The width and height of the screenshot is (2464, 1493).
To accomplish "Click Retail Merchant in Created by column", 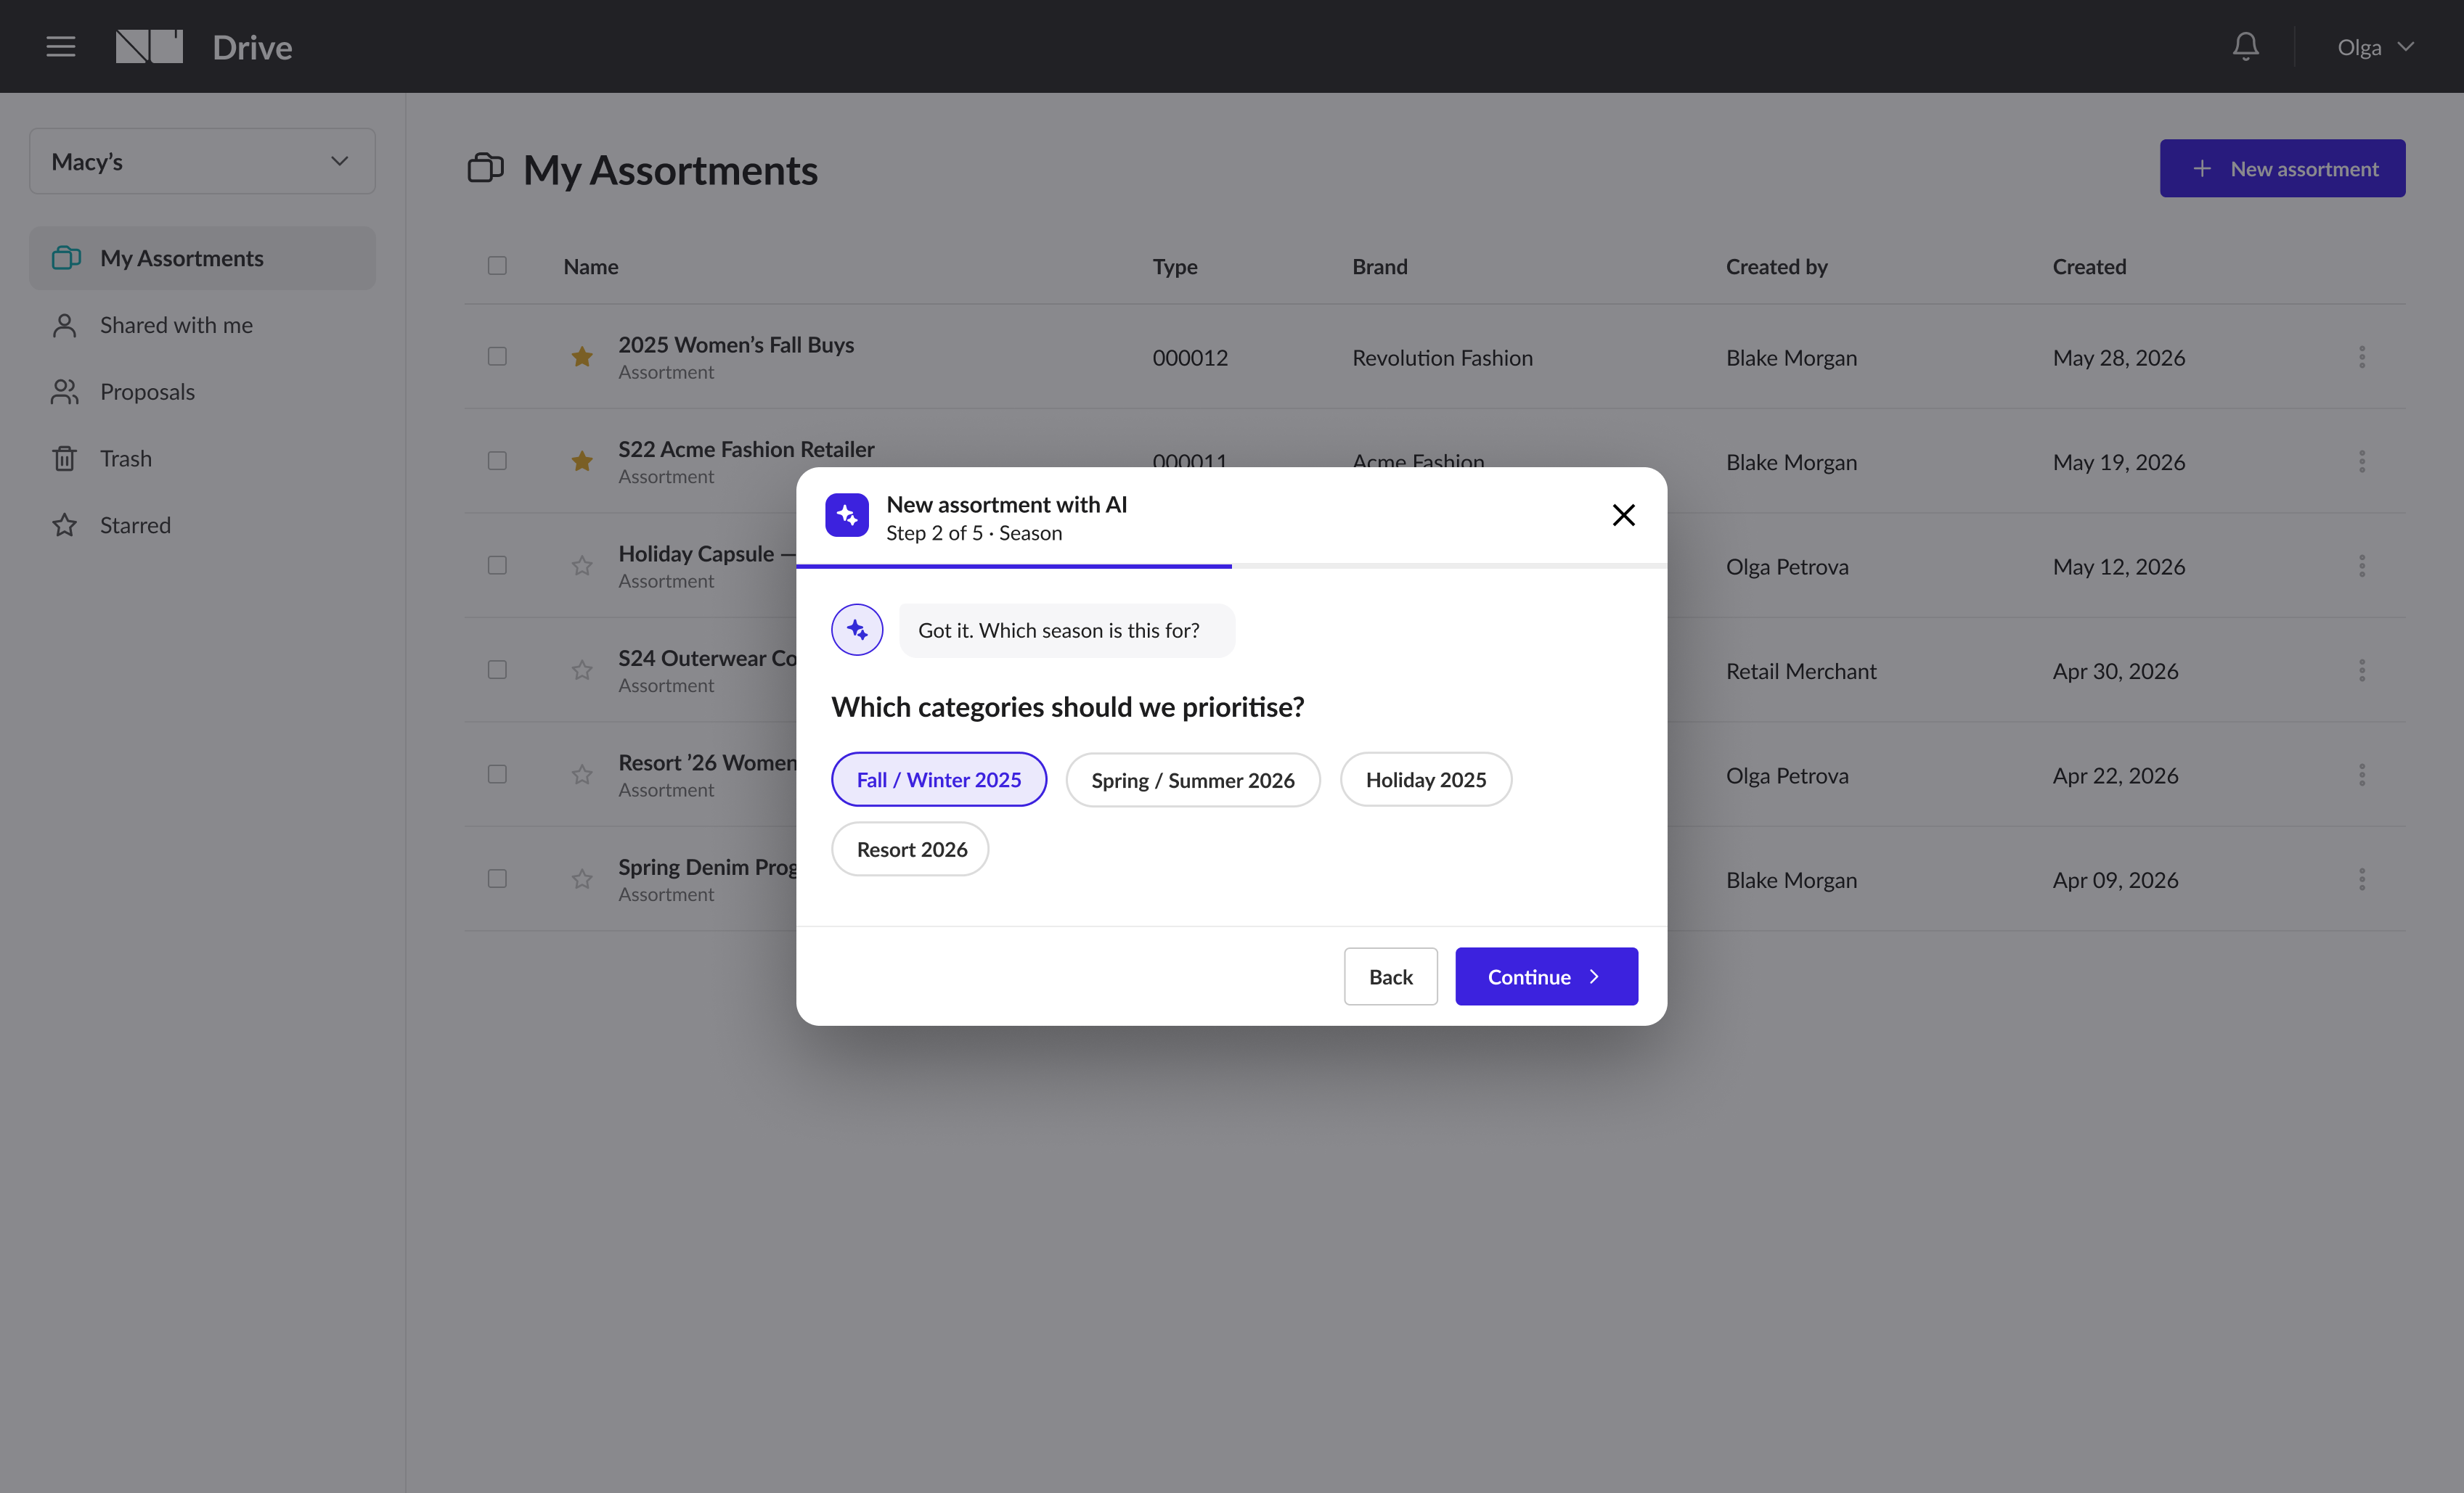I will click(1801, 672).
